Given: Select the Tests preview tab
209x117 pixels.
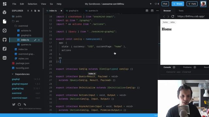Looking at the screenshot, I should tap(181, 11).
